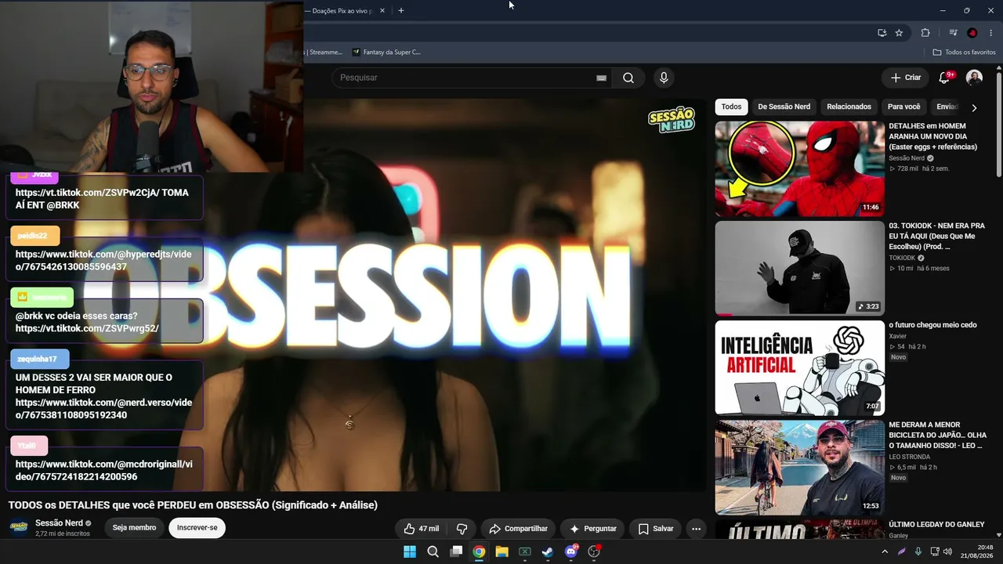This screenshot has height=564, width=1003.
Task: Click the Seja membro button
Action: tap(134, 528)
